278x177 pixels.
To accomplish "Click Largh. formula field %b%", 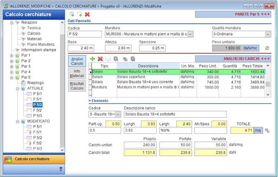I will pyautogui.click(x=175, y=130).
